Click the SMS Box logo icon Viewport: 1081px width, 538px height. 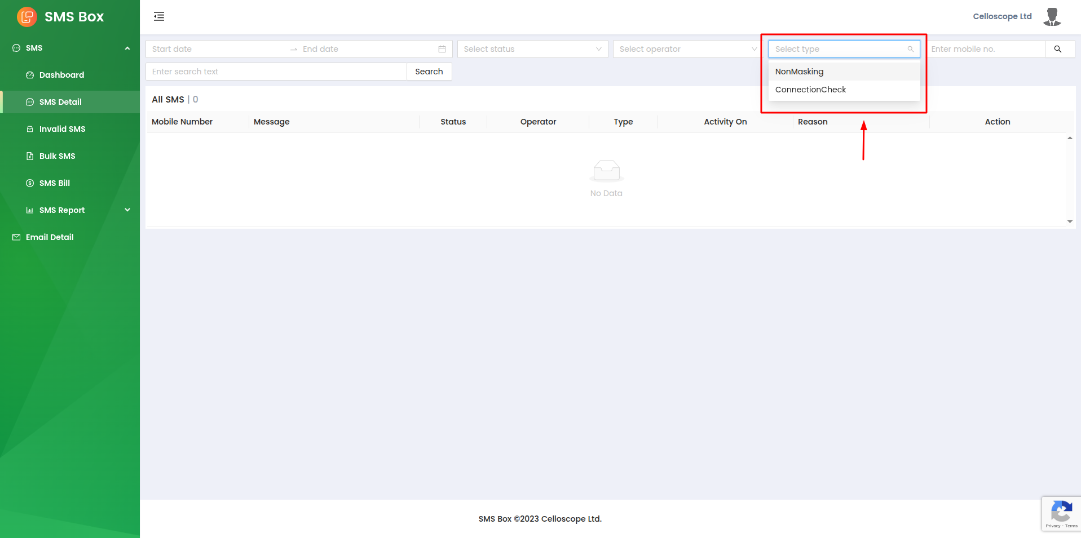27,17
